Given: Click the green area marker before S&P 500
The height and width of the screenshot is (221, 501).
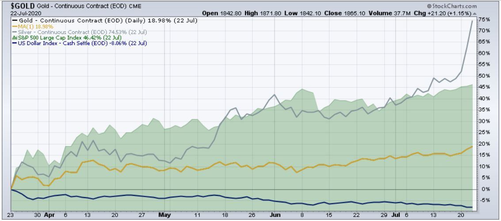Looking at the screenshot, I should 15,38.
